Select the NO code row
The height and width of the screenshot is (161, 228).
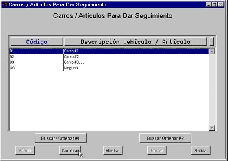coord(36,68)
